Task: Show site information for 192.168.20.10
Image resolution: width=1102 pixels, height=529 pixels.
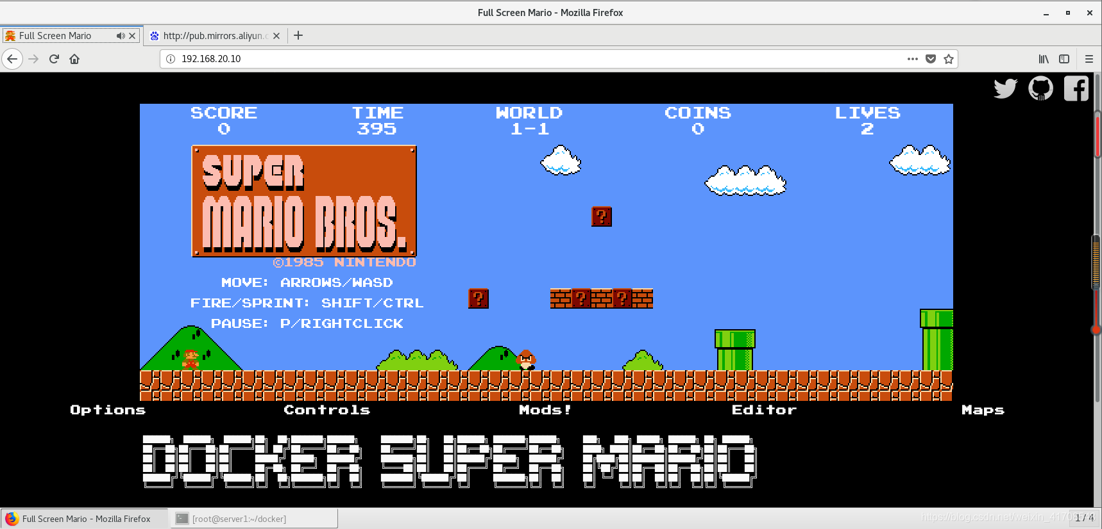Action: (171, 59)
